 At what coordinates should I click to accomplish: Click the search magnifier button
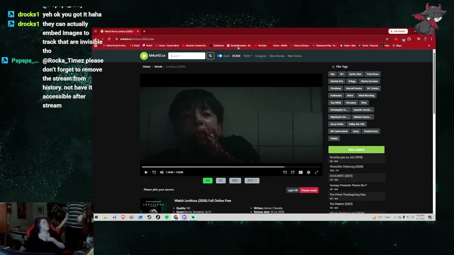(210, 56)
